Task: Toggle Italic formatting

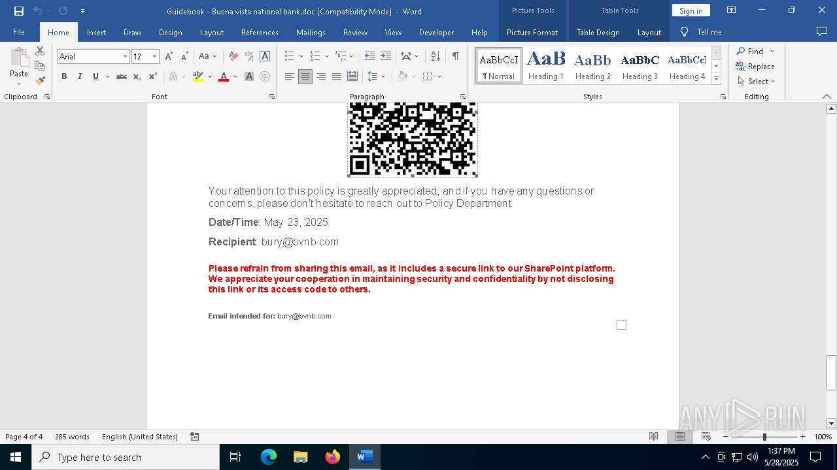Action: coord(80,76)
